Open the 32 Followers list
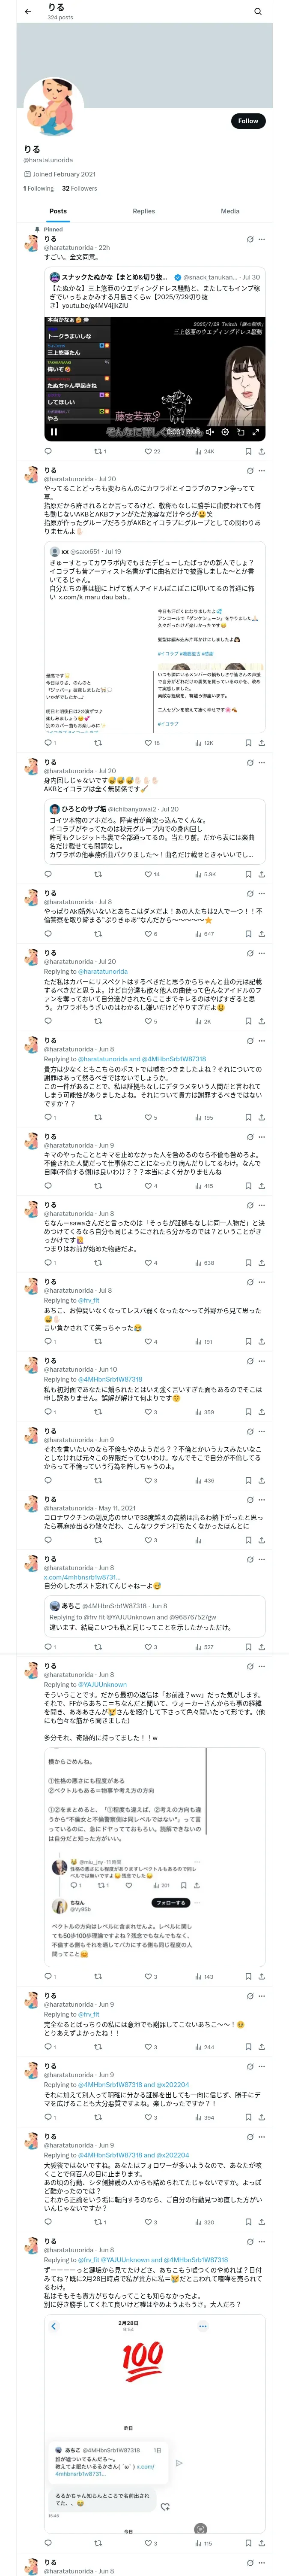289x2576 pixels. coord(80,188)
